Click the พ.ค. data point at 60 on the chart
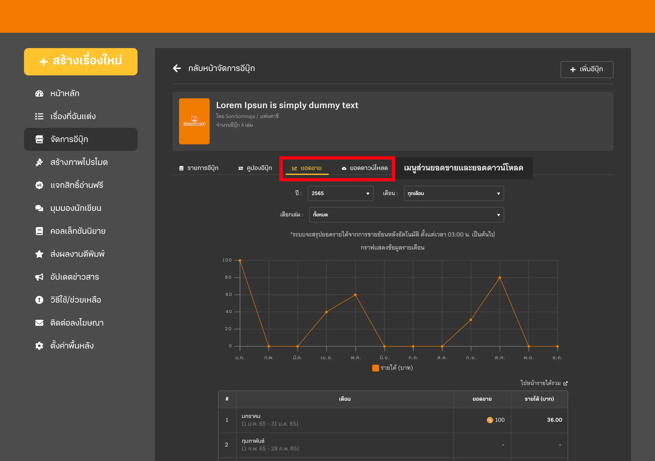The image size is (655, 461). click(x=355, y=295)
